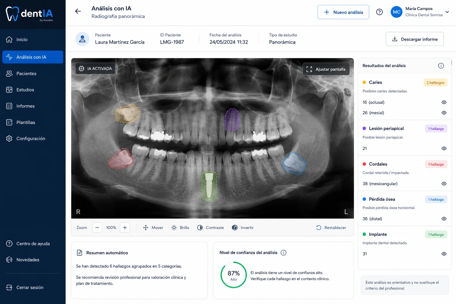Open Centro de ayuda
Screen dimensions: 456x304
(33, 244)
